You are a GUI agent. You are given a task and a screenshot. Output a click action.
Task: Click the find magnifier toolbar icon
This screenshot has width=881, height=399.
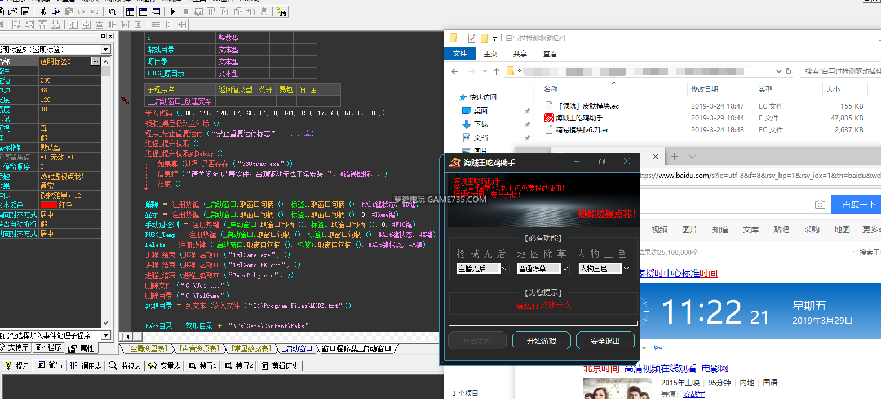coord(112,11)
